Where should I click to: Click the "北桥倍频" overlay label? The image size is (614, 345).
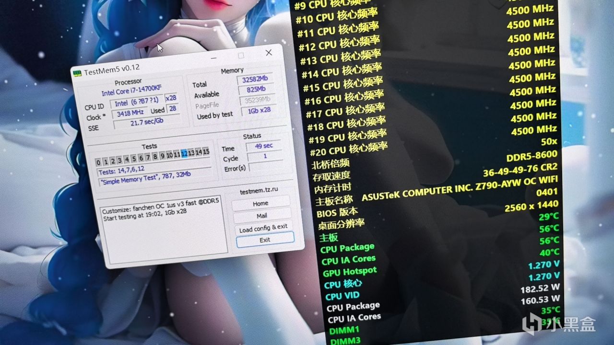[331, 164]
